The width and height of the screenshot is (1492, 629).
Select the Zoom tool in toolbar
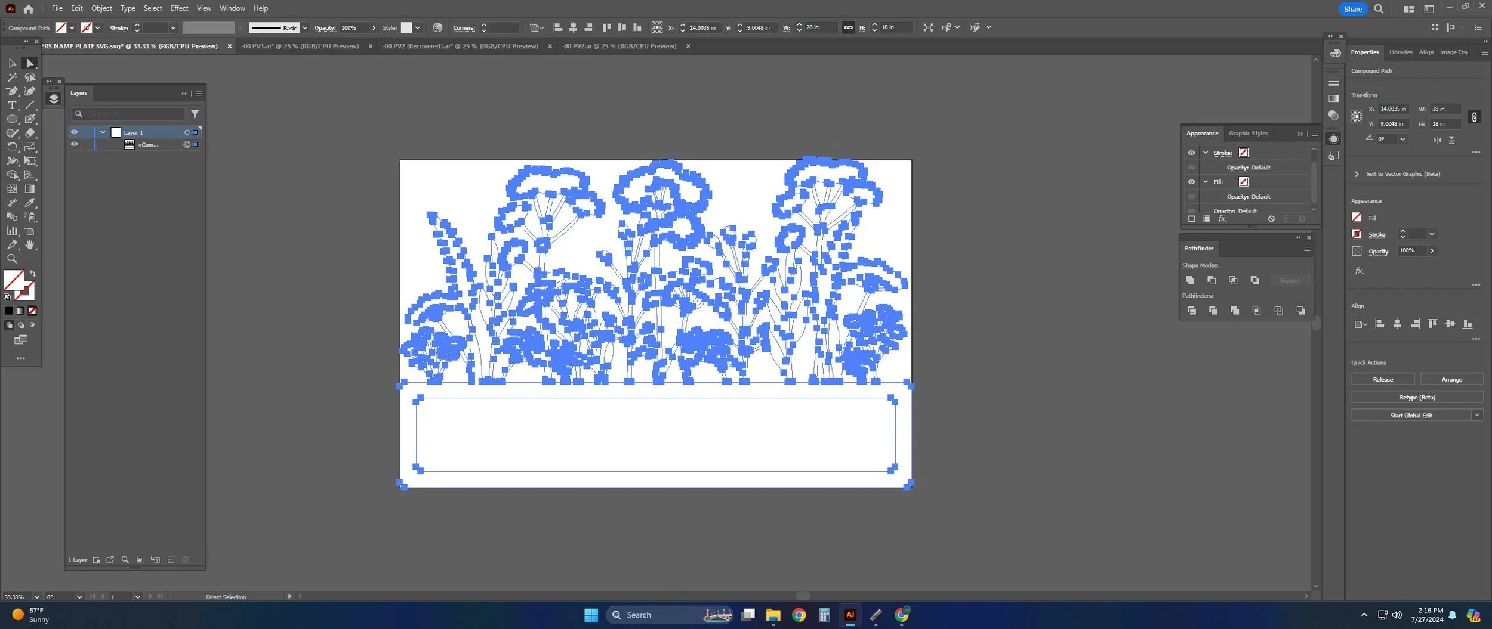tap(12, 259)
